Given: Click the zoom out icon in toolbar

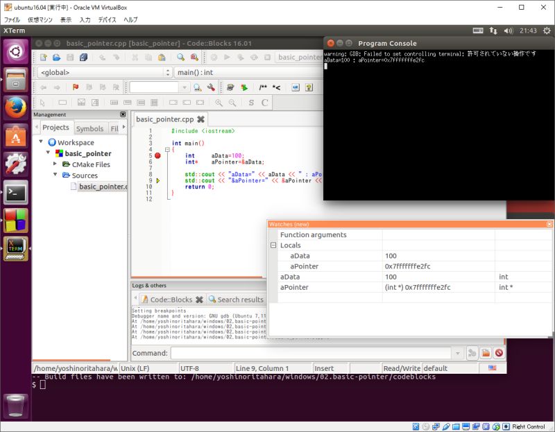Looking at the screenshot, I should (232, 103).
